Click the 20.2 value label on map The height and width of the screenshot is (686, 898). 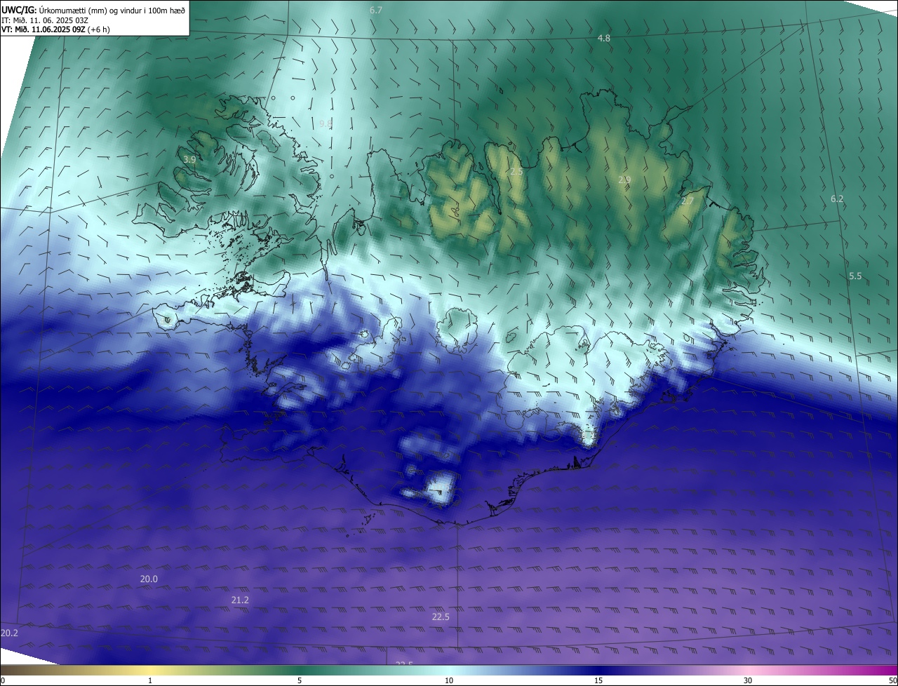[x=10, y=633]
